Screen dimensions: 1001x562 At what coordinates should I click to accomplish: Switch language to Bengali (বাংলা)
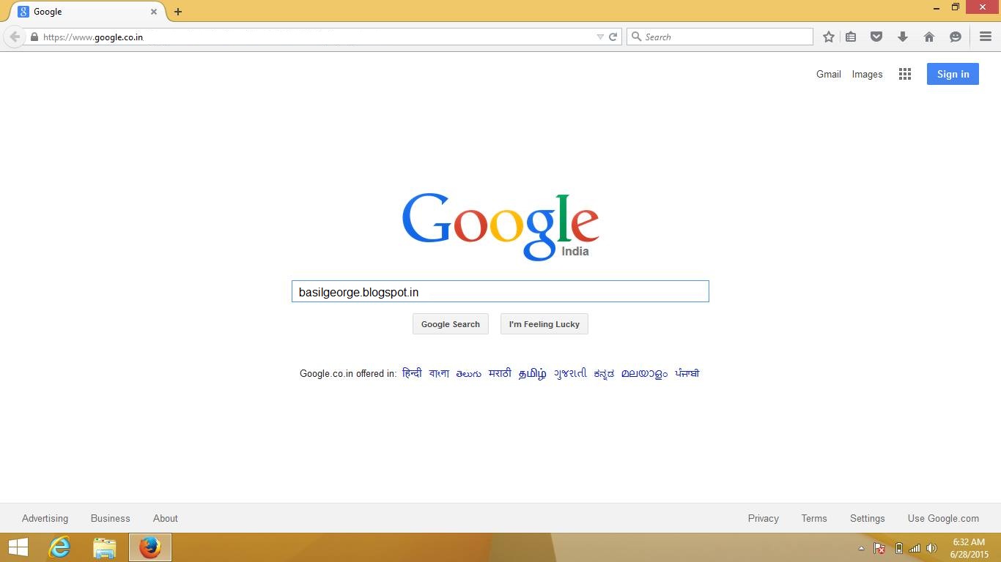coord(439,373)
